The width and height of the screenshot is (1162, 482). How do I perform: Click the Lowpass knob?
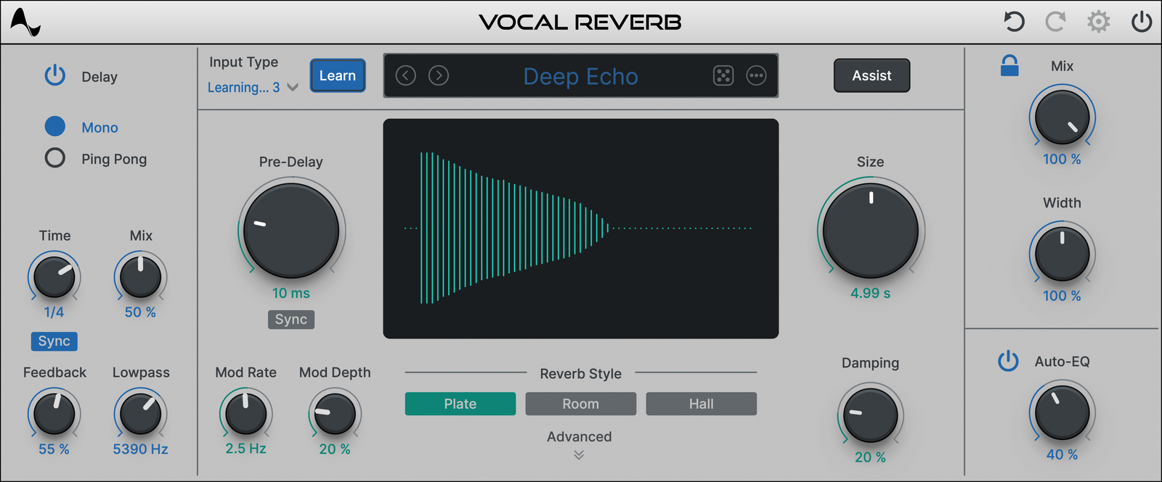(141, 414)
